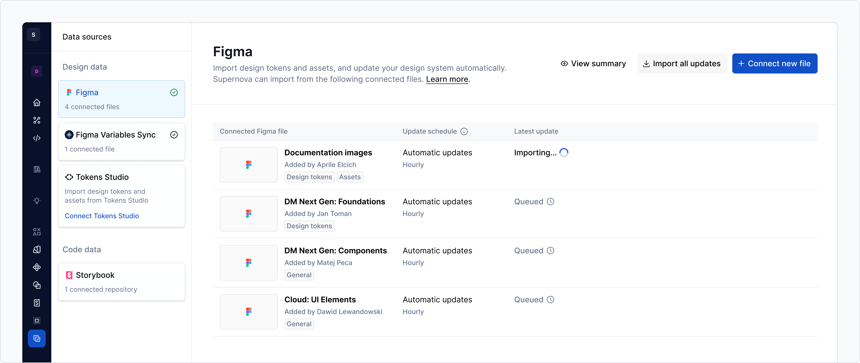This screenshot has height=363, width=860.
Task: Open the library books icon in sidebar
Action: (37, 169)
